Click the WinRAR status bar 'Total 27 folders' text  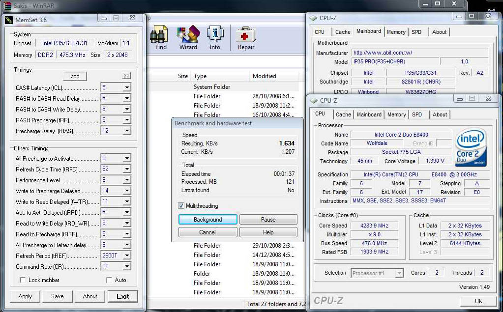pyautogui.click(x=275, y=304)
